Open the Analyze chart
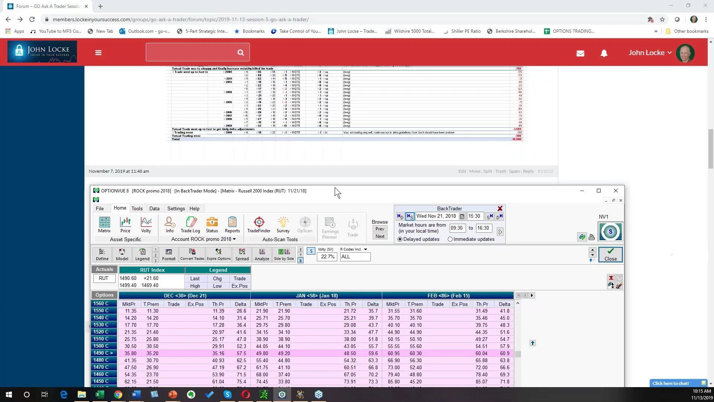The width and height of the screenshot is (714, 402). pos(262,255)
